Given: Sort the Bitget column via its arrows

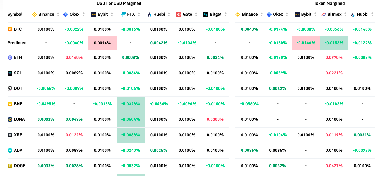Looking at the screenshot, I should point(225,14).
